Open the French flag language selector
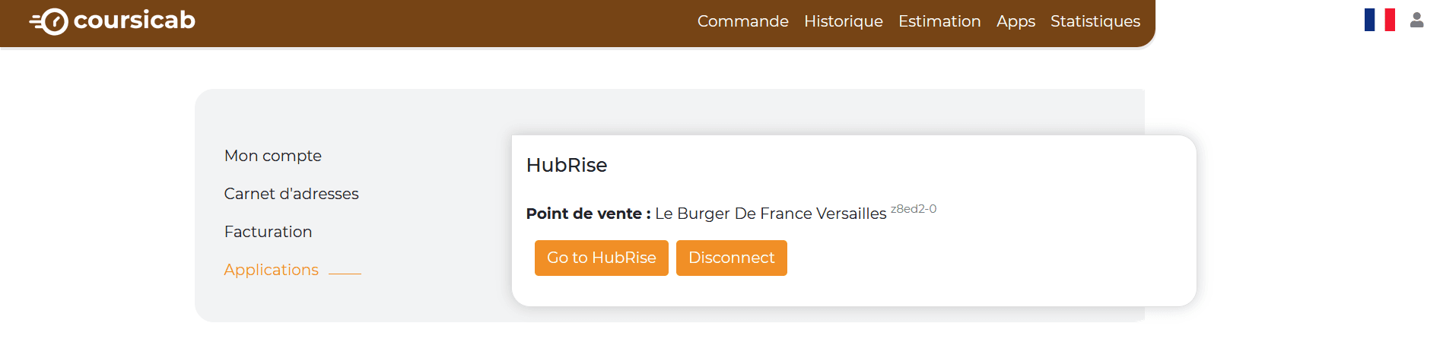Image resolution: width=1443 pixels, height=342 pixels. [x=1379, y=20]
